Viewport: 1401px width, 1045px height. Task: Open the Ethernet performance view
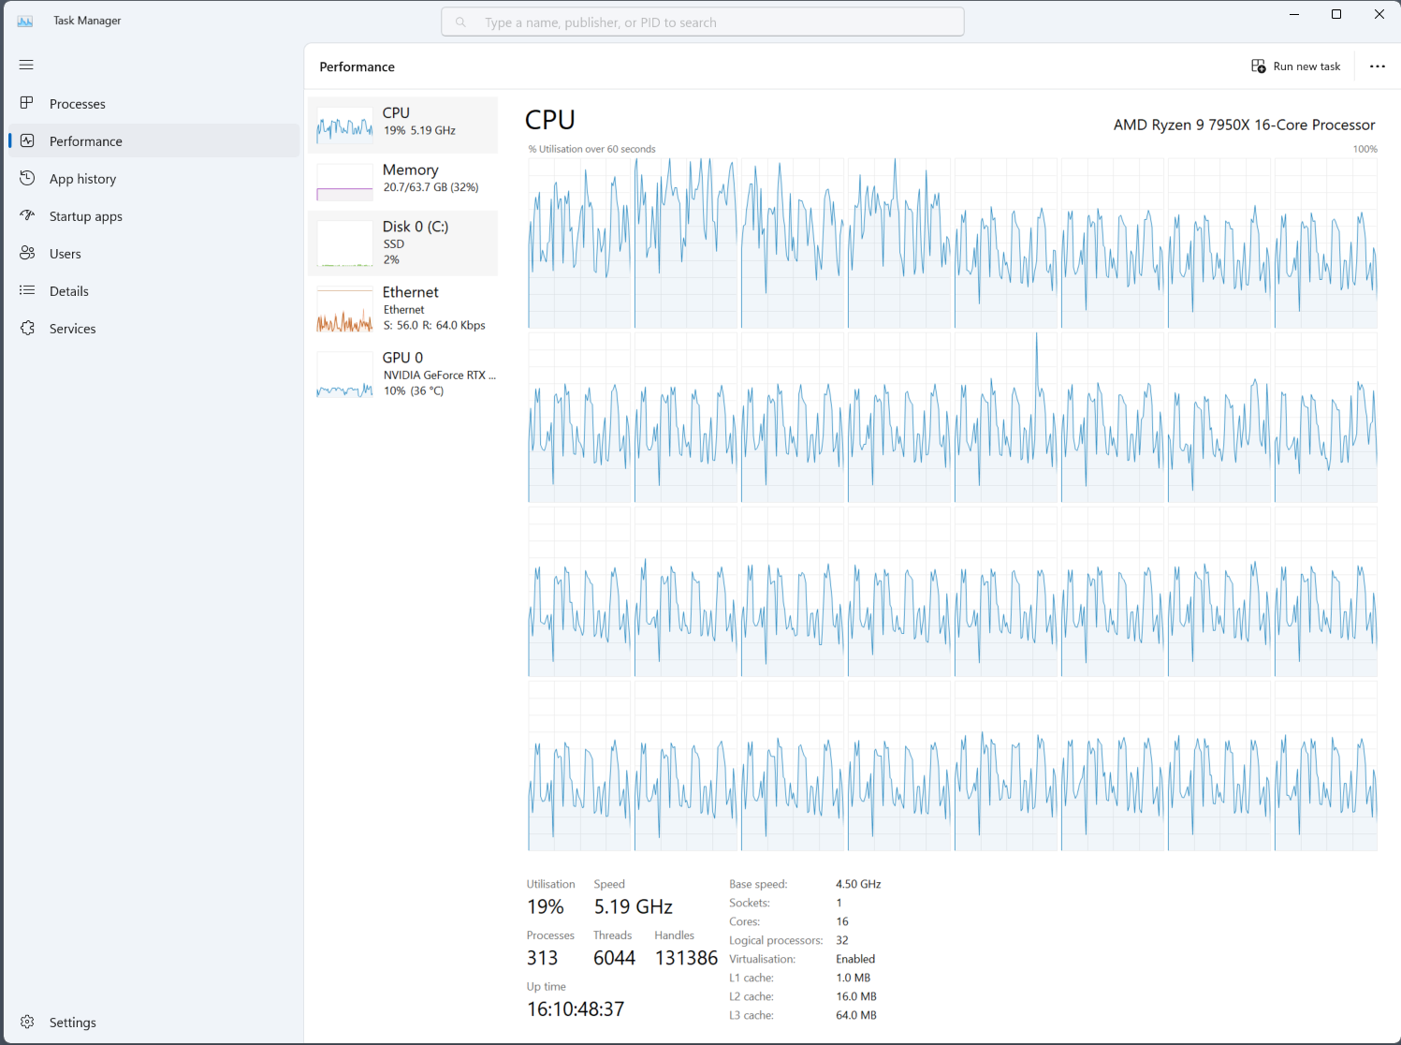(x=410, y=307)
